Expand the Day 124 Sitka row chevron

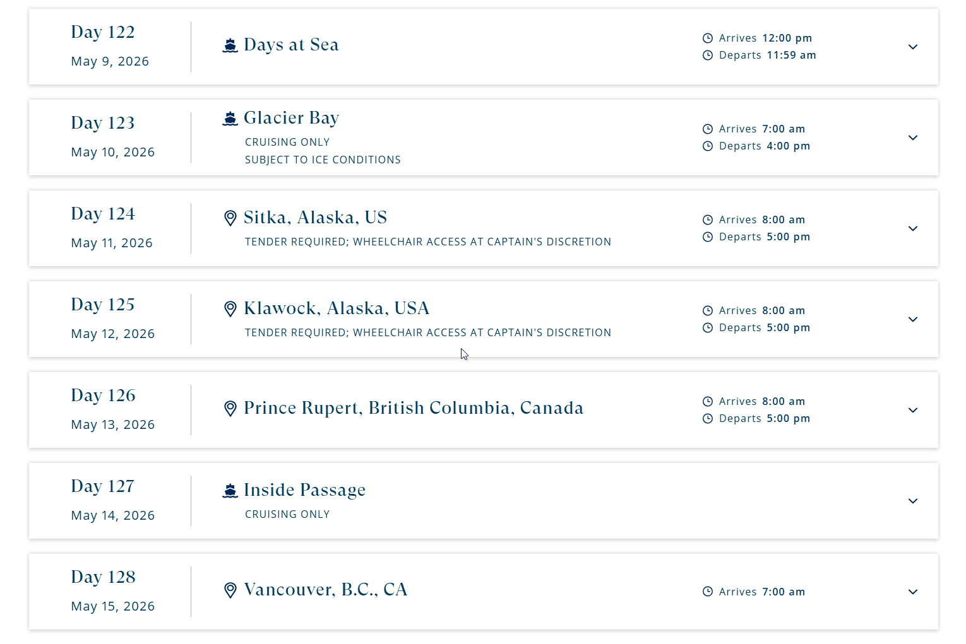point(913,228)
